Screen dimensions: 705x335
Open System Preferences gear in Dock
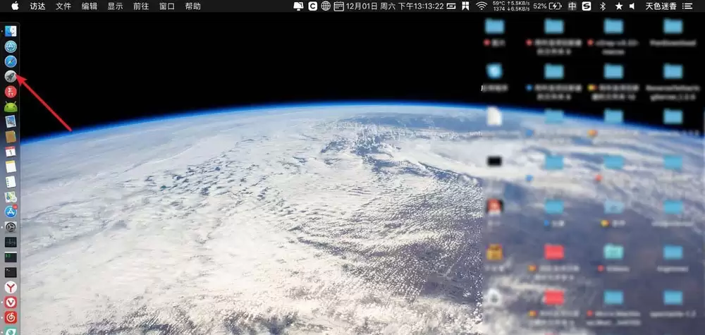(11, 227)
